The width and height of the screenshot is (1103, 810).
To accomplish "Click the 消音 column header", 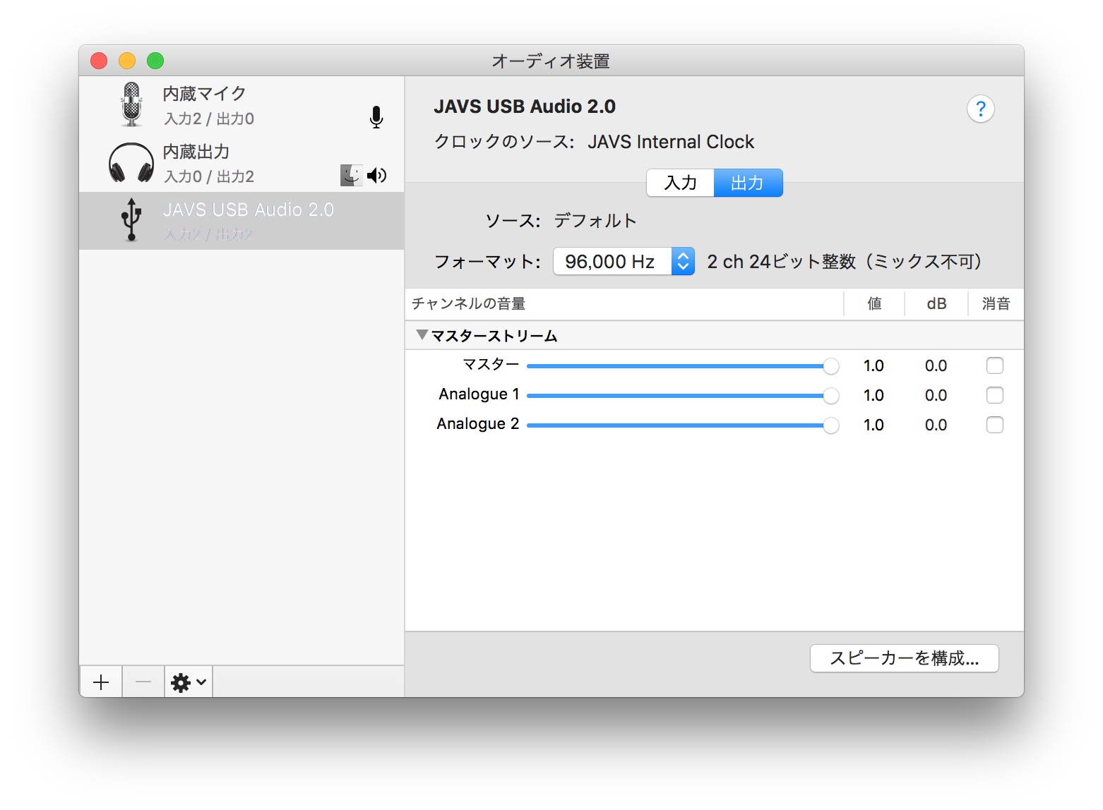I will (996, 304).
